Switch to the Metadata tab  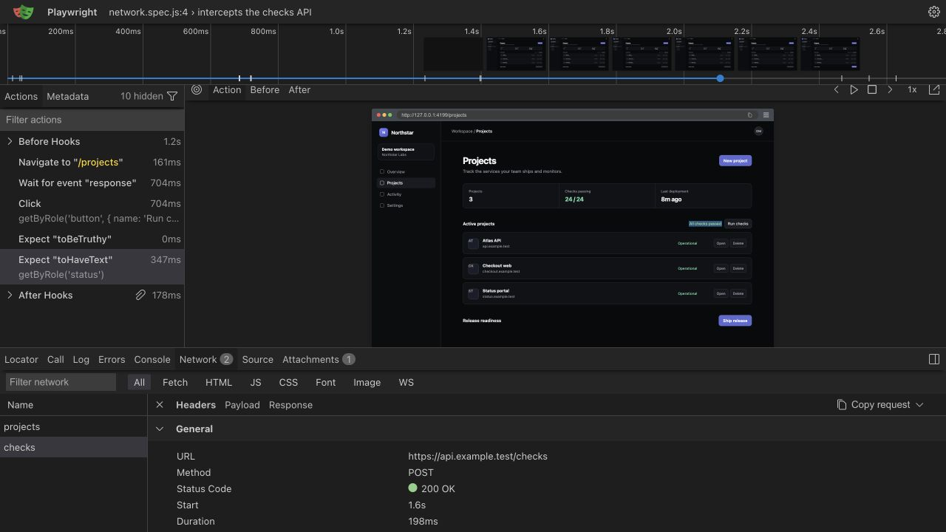(x=67, y=96)
